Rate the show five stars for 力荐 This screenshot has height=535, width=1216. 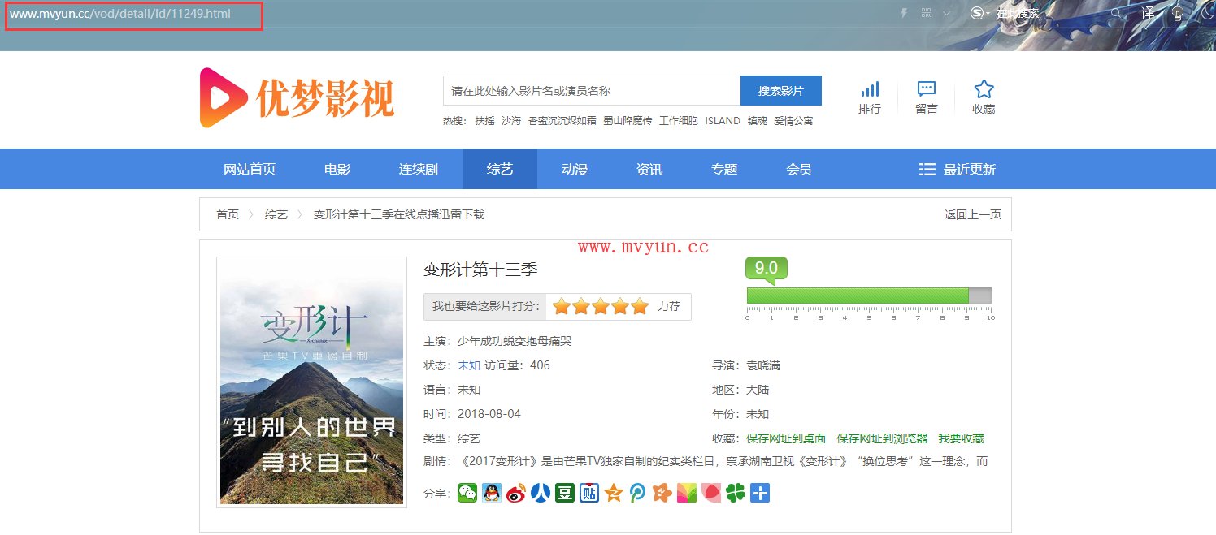tap(640, 307)
